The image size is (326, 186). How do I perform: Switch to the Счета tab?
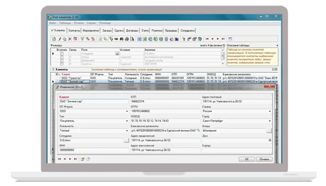coord(145,30)
